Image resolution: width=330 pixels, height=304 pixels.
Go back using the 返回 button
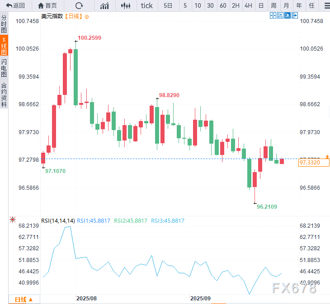(15, 5)
